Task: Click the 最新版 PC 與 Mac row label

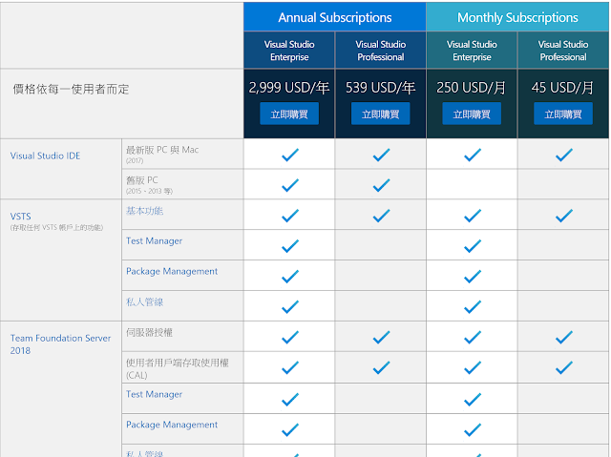Action: [162, 150]
